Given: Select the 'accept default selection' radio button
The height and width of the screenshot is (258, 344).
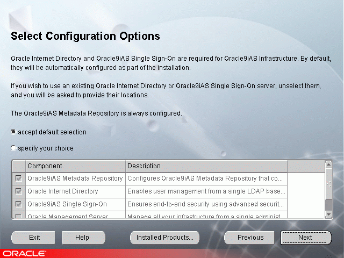Looking at the screenshot, I should (13, 132).
